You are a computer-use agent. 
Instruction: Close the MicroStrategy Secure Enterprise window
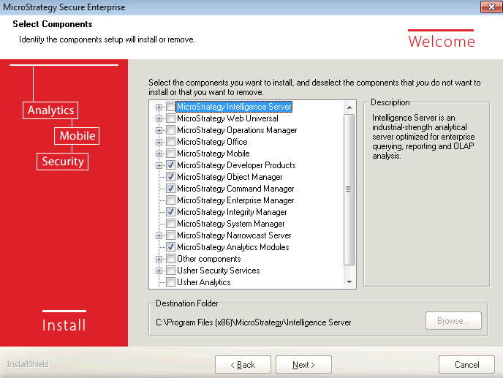tap(491, 7)
